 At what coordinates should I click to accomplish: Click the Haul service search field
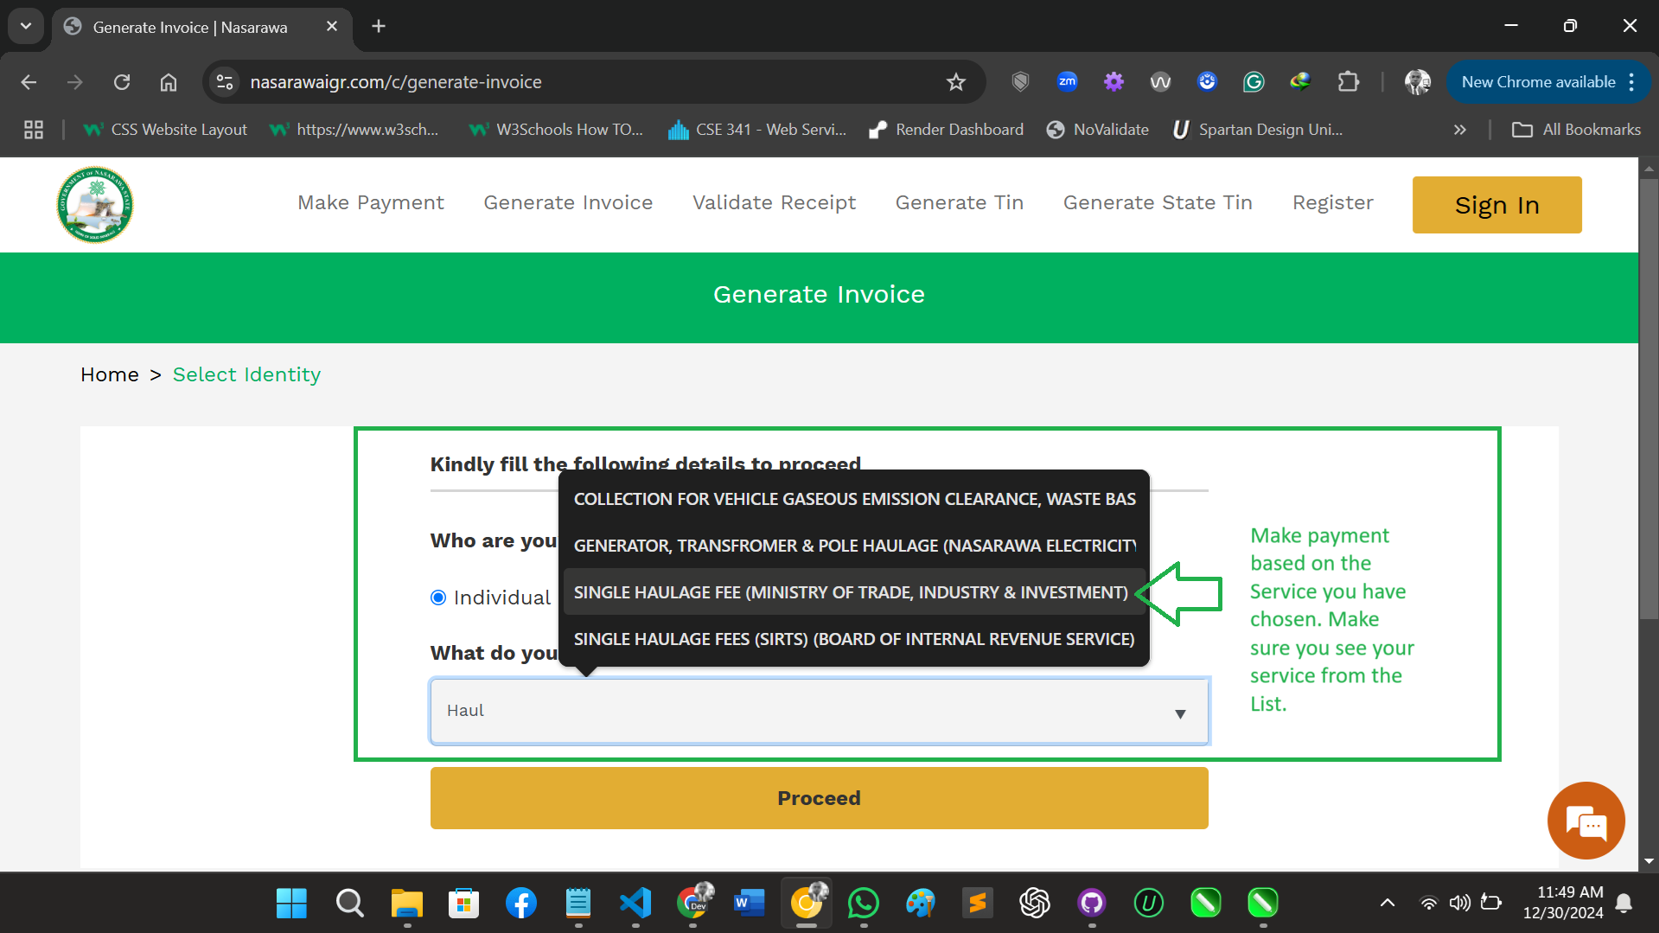pyautogui.click(x=819, y=711)
